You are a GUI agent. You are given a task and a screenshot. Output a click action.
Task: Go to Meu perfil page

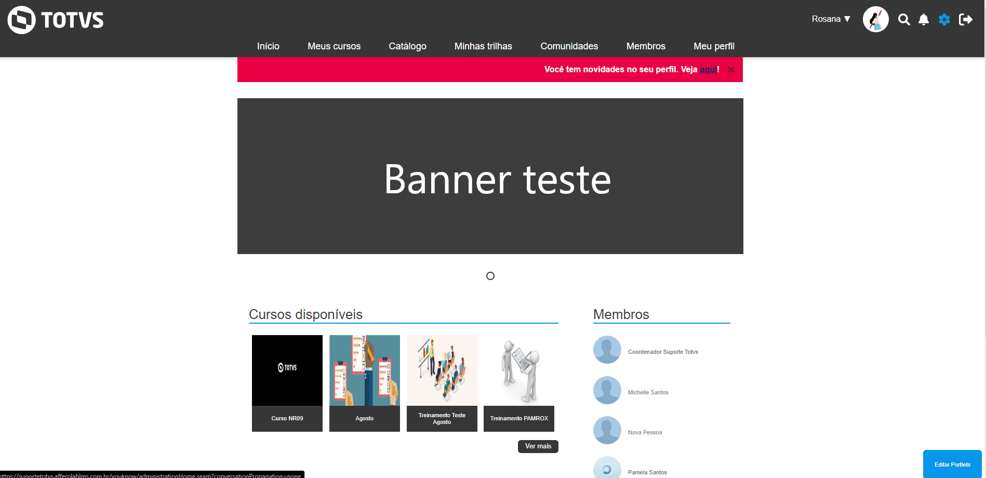(714, 46)
